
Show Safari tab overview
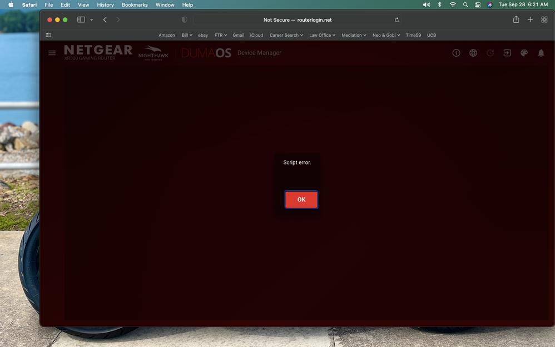pos(544,19)
